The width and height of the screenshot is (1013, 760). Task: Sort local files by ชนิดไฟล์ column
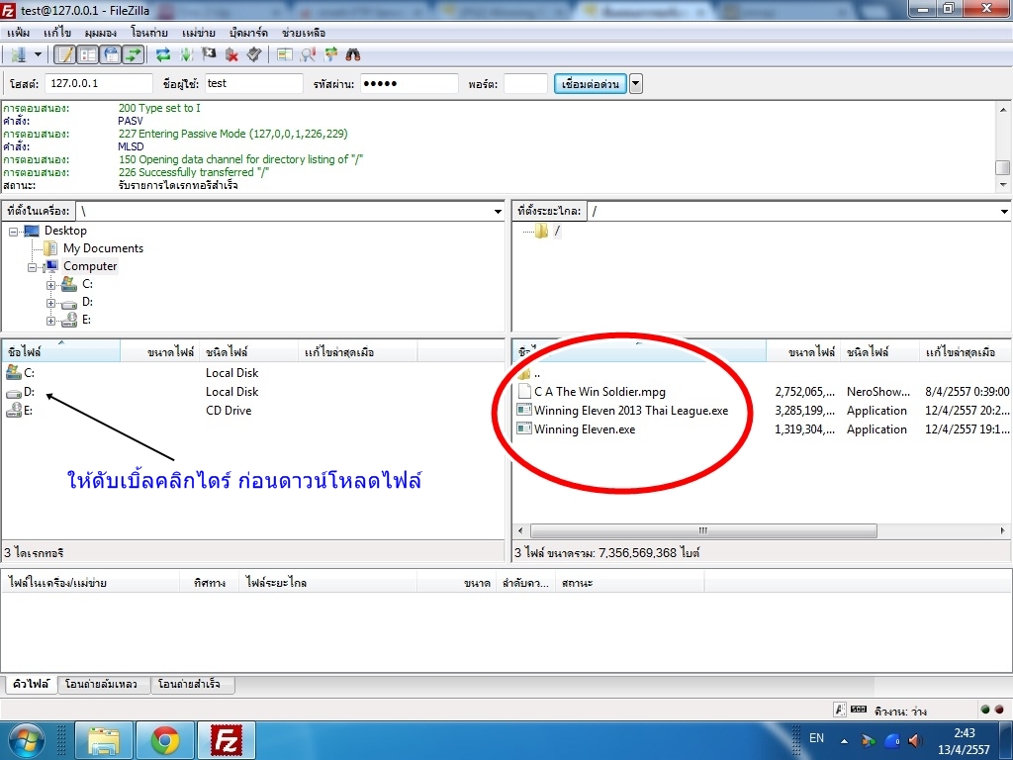point(248,352)
